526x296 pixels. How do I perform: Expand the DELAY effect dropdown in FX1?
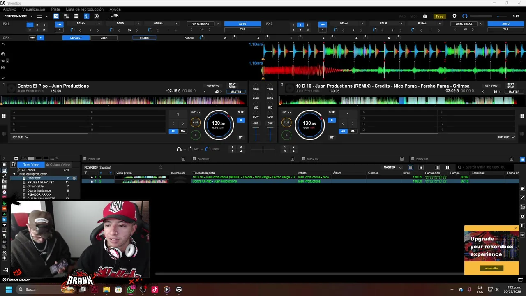point(99,23)
